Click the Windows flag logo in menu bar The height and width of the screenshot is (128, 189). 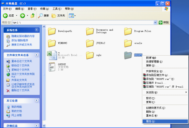pos(166,9)
